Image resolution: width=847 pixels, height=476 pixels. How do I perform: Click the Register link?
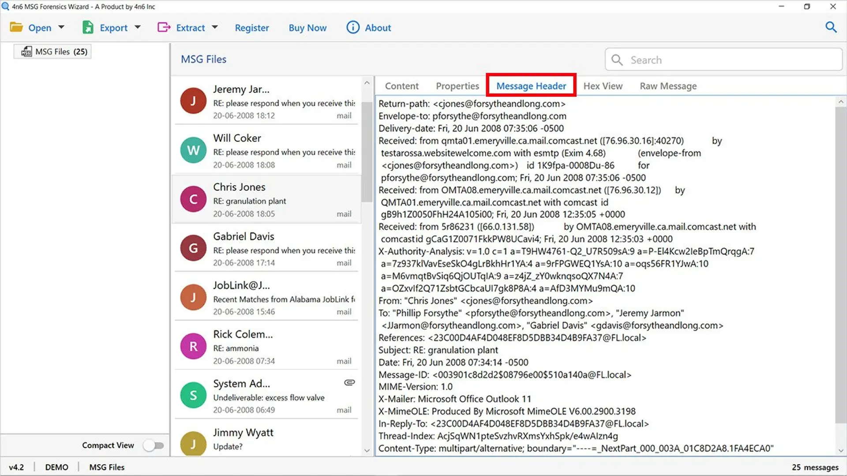pyautogui.click(x=251, y=28)
